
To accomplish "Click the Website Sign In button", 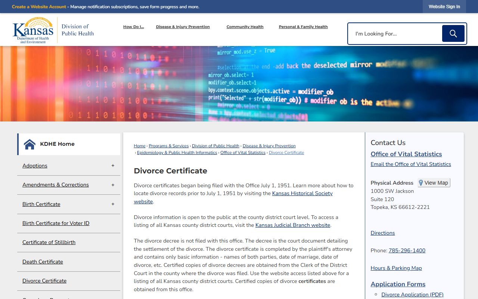I will [444, 7].
